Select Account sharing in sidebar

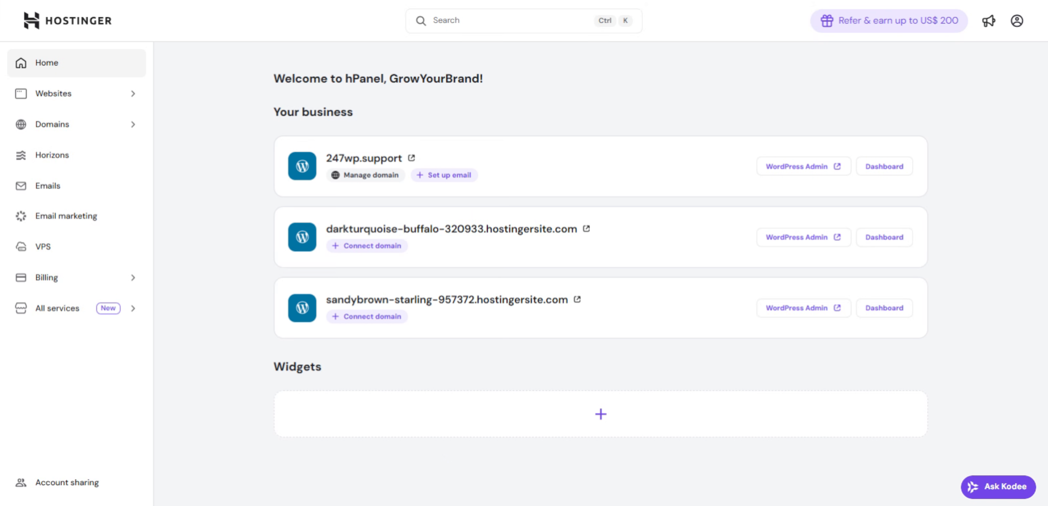67,482
